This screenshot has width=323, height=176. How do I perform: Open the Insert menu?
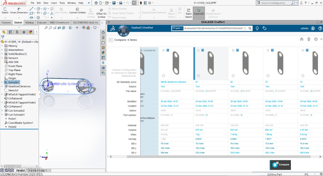coord(54,3)
